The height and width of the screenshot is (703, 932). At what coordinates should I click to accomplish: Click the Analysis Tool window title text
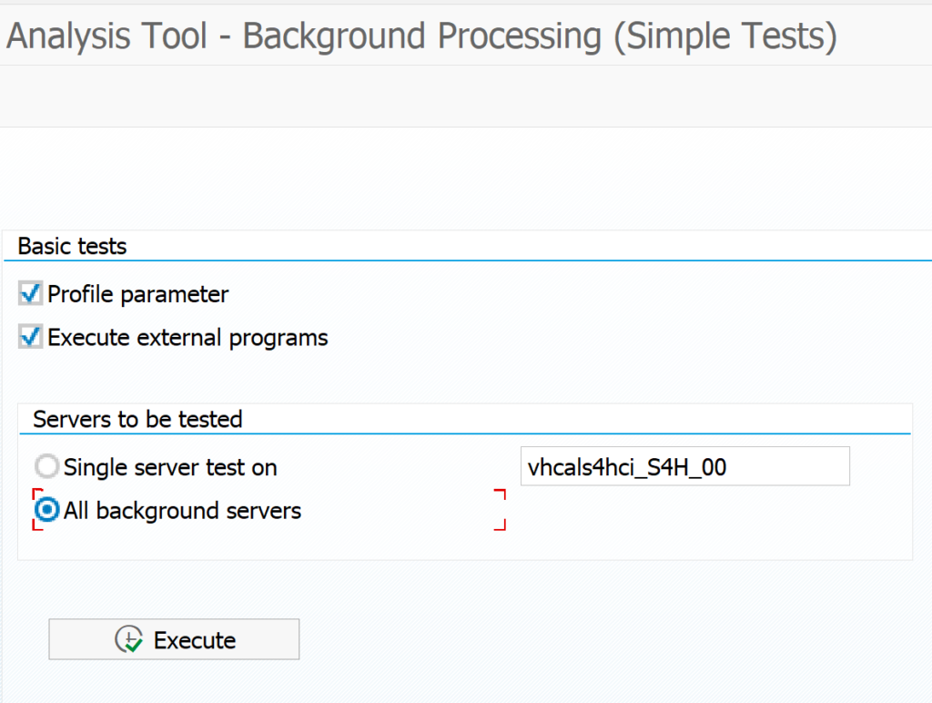click(x=420, y=36)
